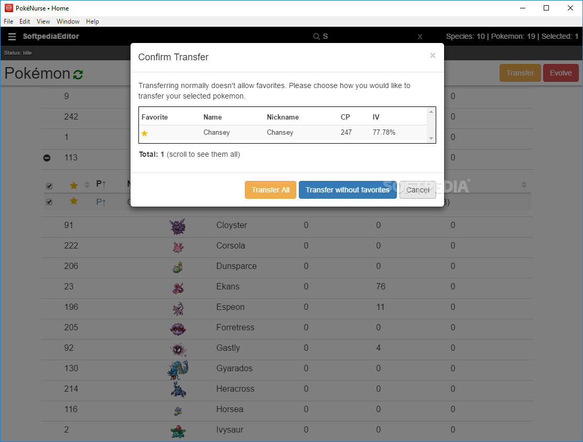
Task: Click the Pokédex number 222
Action: coord(71,246)
